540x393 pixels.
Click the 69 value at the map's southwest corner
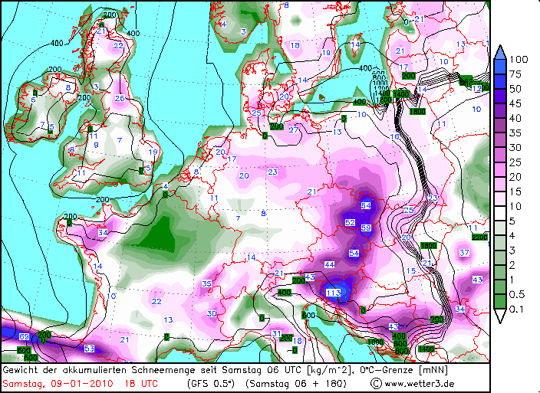coord(24,336)
